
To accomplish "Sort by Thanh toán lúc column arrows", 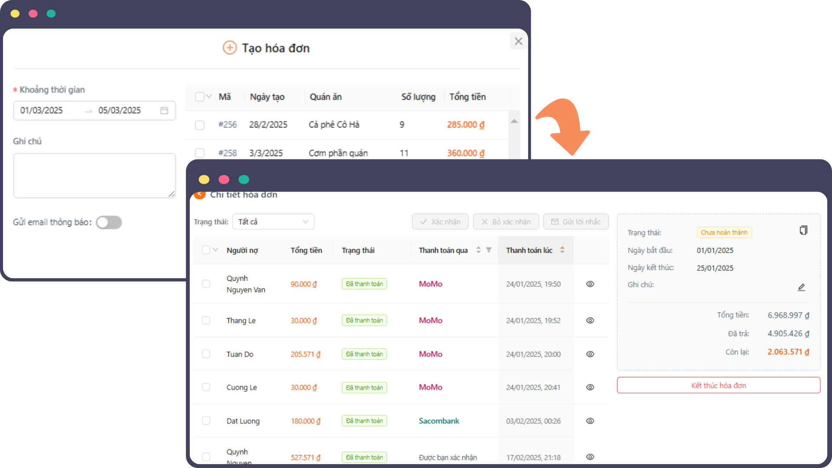I will click(x=562, y=250).
